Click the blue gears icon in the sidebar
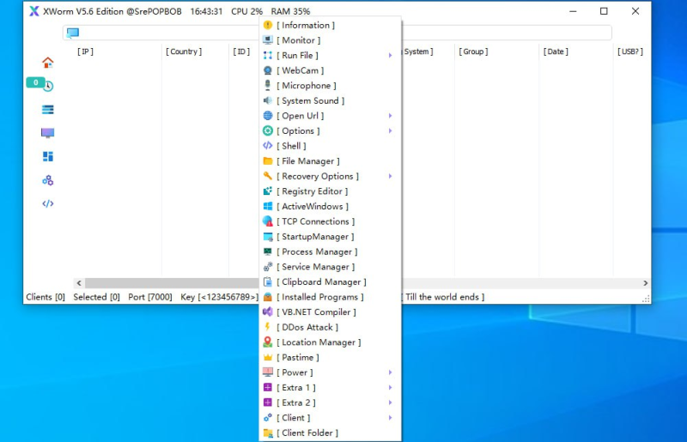687x442 pixels. click(x=48, y=180)
